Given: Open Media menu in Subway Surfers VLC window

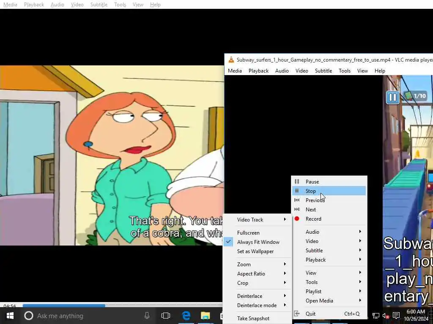Looking at the screenshot, I should pos(235,71).
